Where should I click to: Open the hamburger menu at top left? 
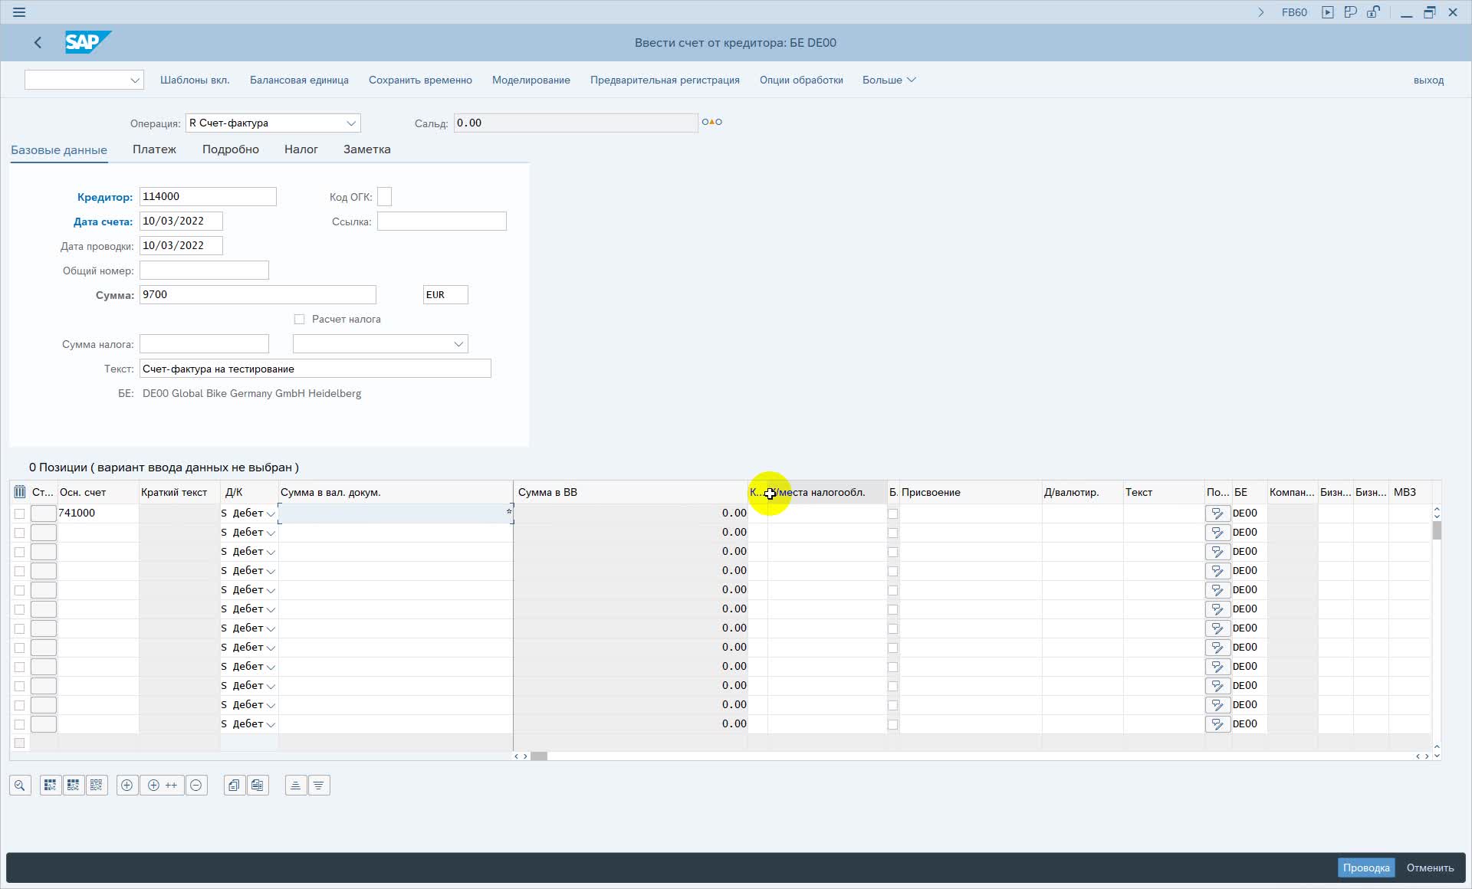click(x=19, y=12)
